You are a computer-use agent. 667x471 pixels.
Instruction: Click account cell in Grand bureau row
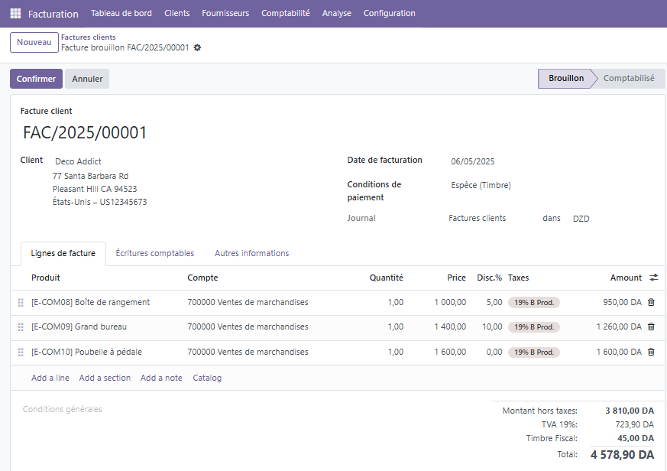click(248, 327)
